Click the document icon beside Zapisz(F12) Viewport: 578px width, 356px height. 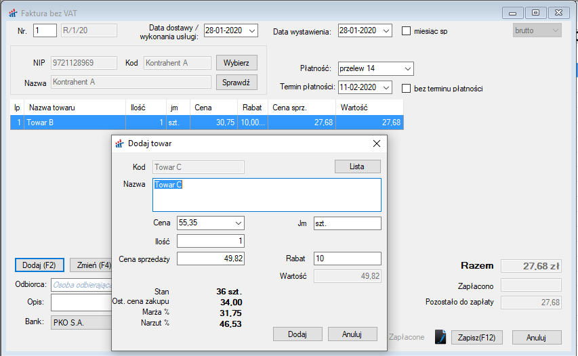point(440,337)
